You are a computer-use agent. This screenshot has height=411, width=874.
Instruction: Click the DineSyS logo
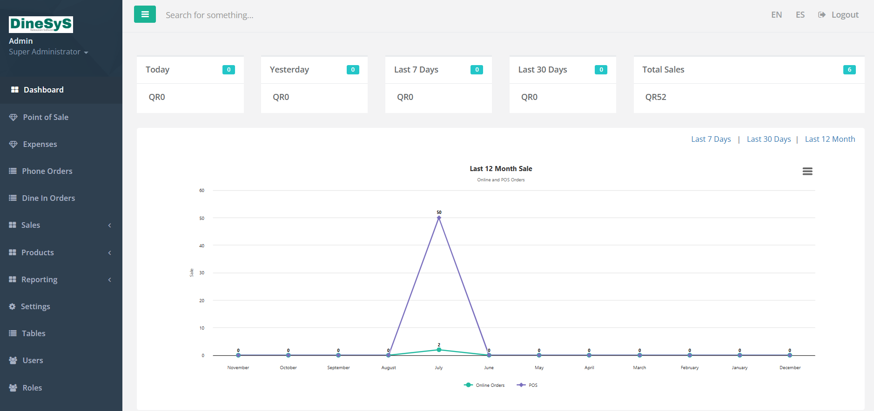(41, 24)
